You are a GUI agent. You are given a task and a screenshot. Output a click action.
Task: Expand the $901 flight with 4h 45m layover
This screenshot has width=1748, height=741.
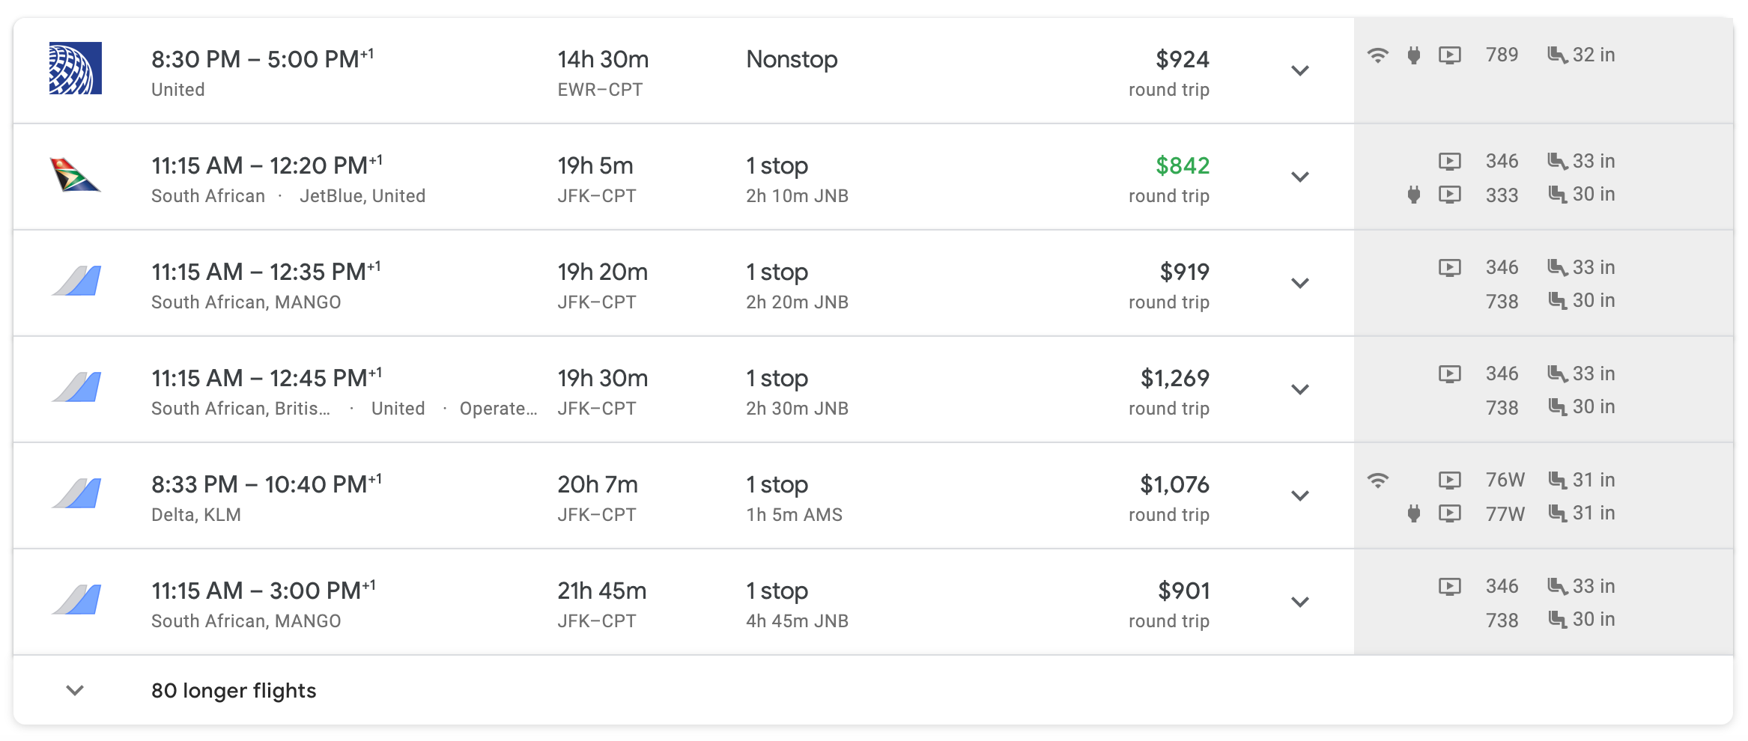(1300, 602)
